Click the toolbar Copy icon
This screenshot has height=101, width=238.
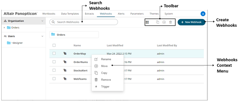158,22
